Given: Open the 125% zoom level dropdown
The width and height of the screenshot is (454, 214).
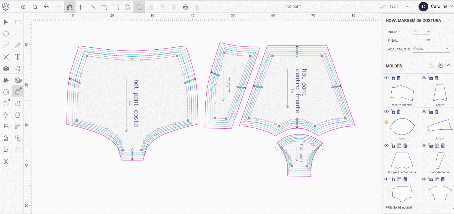Looking at the screenshot, I should [399, 7].
